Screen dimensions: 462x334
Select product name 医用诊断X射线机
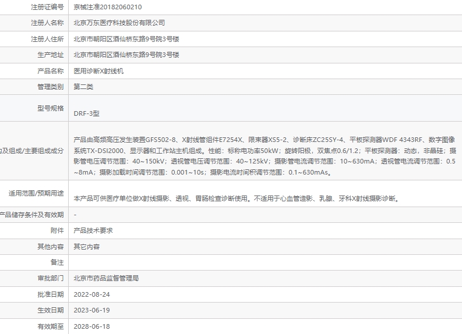tap(98, 71)
